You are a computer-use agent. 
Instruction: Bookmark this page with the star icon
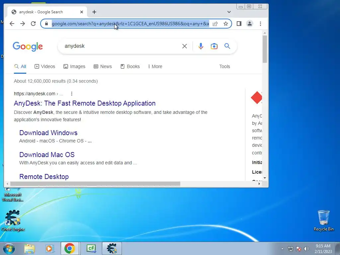(226, 24)
